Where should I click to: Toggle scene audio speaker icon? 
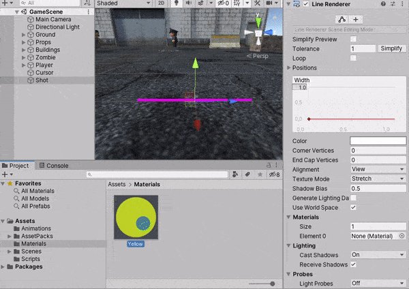(x=189, y=3)
